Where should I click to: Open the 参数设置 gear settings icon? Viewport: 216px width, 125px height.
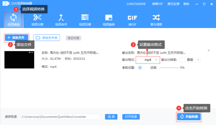pos(140,67)
